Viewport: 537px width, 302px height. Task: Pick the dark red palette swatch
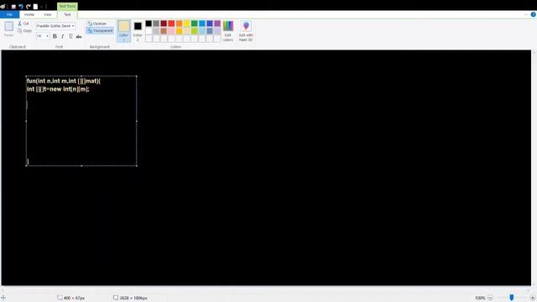click(x=164, y=23)
